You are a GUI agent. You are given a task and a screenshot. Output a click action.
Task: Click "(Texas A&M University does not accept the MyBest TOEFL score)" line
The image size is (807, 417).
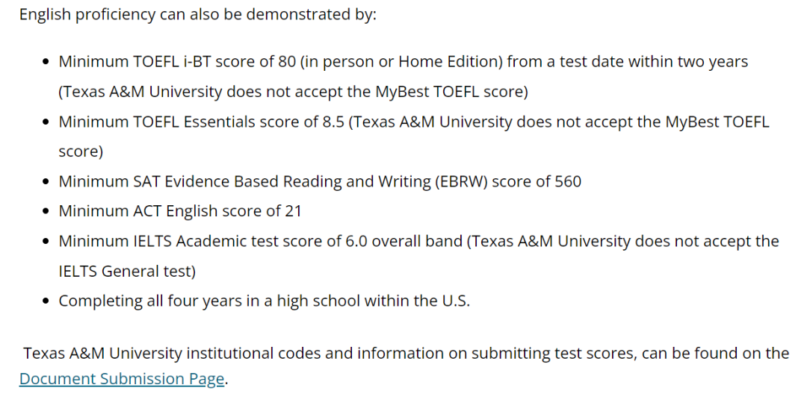pyautogui.click(x=294, y=92)
